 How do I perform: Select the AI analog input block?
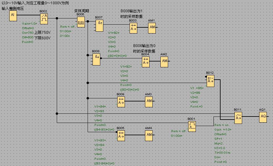pos(13,16)
